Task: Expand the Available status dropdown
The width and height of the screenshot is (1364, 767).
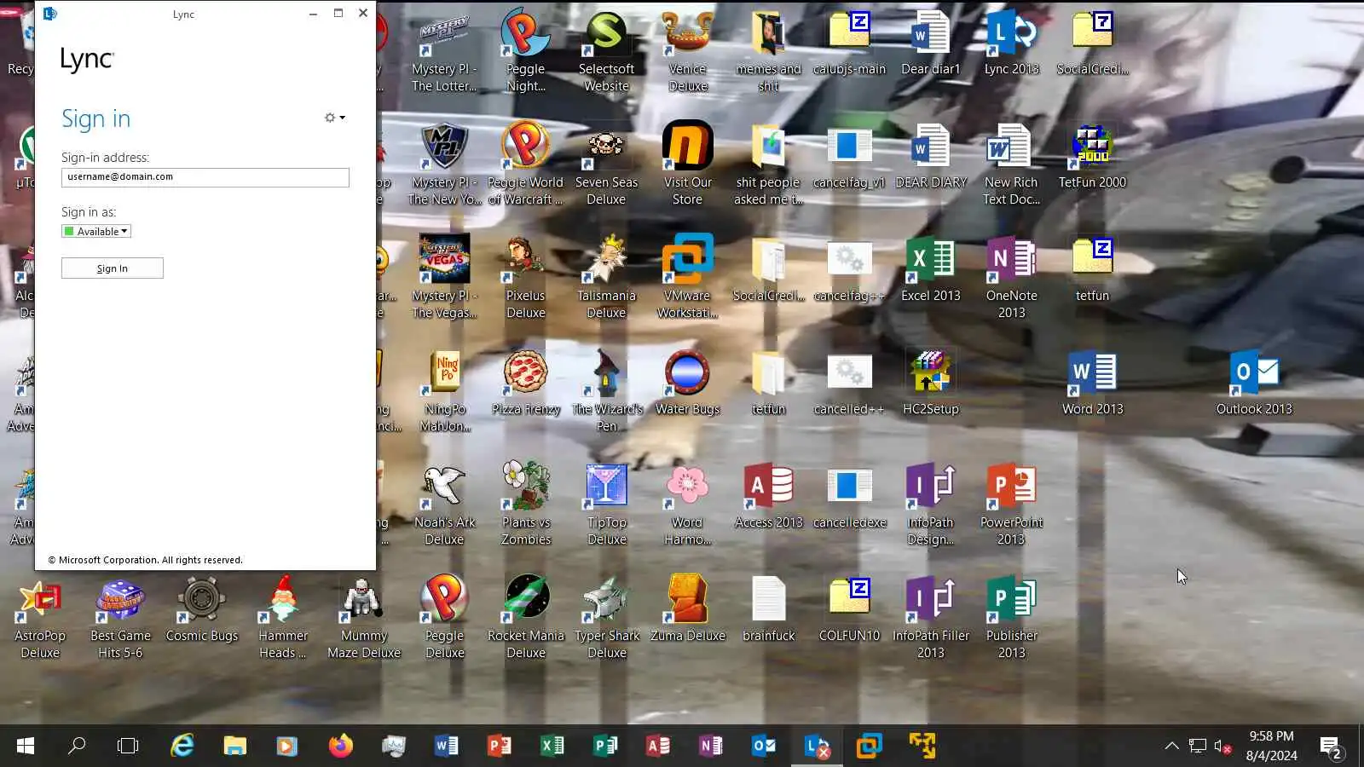Action: 96,232
